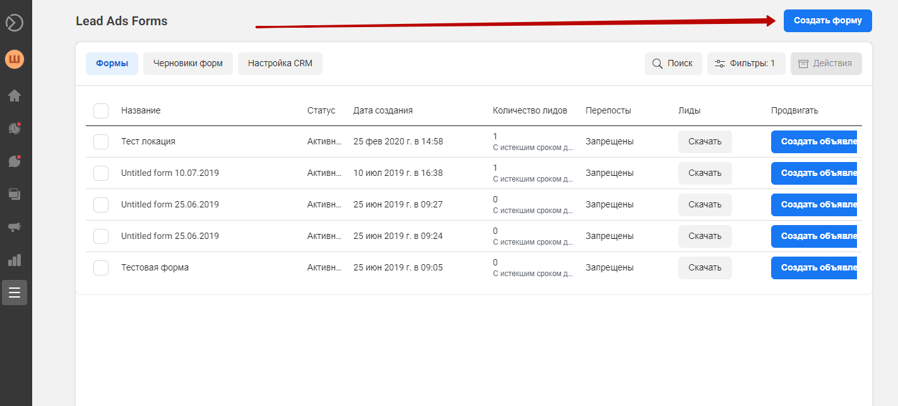Click the Продвигать column header
This screenshot has width=898, height=406.
(x=795, y=110)
